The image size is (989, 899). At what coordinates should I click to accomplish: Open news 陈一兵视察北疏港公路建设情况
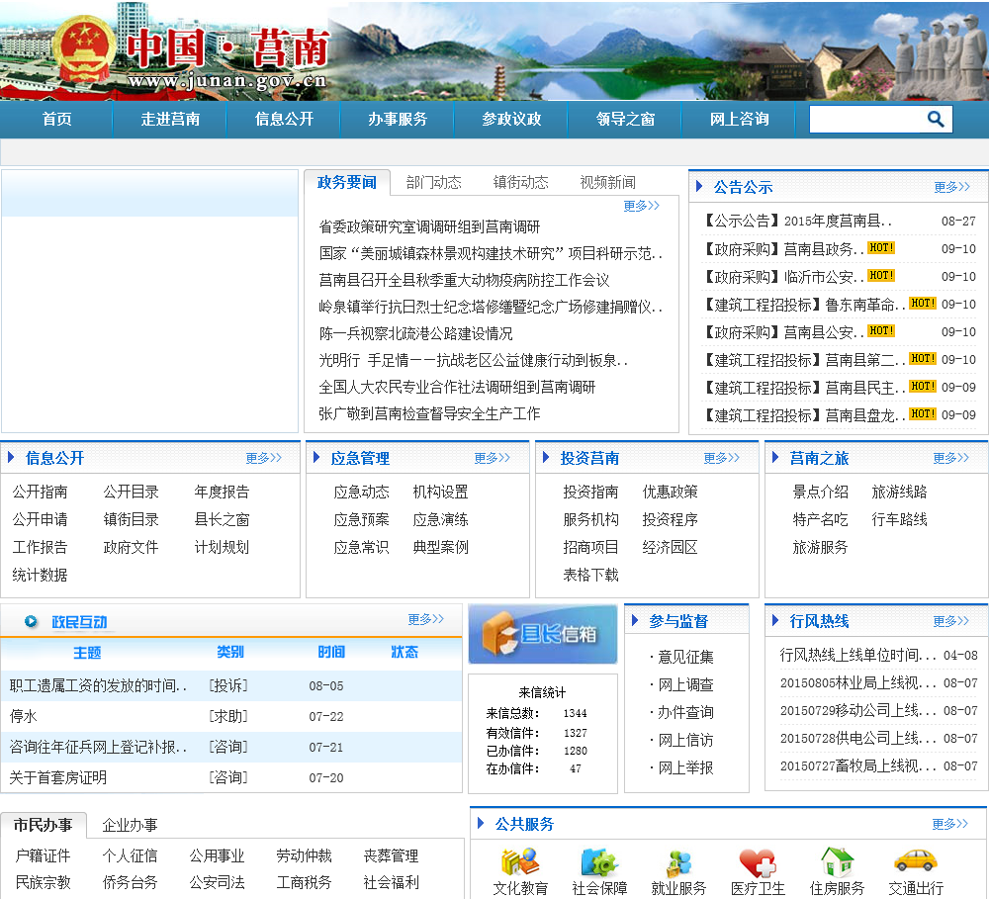tap(415, 333)
